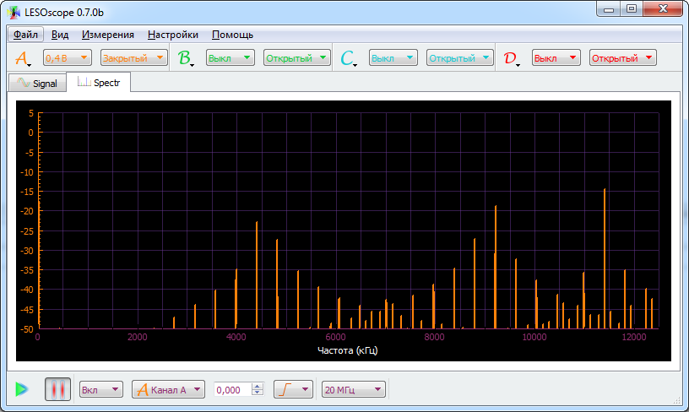Click the channel C icon
Screen dimensions: 689x412
pyautogui.click(x=348, y=58)
